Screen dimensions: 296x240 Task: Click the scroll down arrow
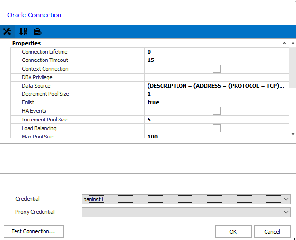(293, 134)
